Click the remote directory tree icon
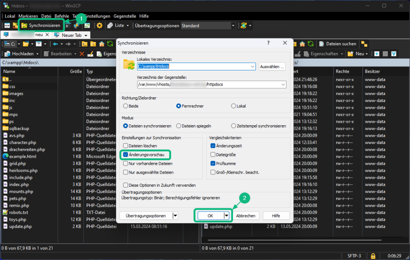Viewport: 410px width, 260px height. (364, 44)
